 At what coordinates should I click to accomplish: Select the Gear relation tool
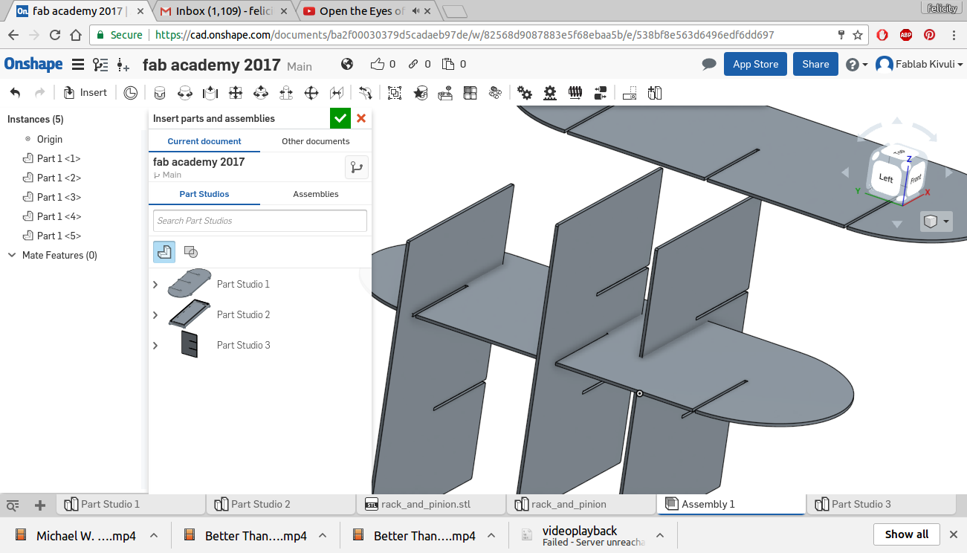pyautogui.click(x=525, y=93)
